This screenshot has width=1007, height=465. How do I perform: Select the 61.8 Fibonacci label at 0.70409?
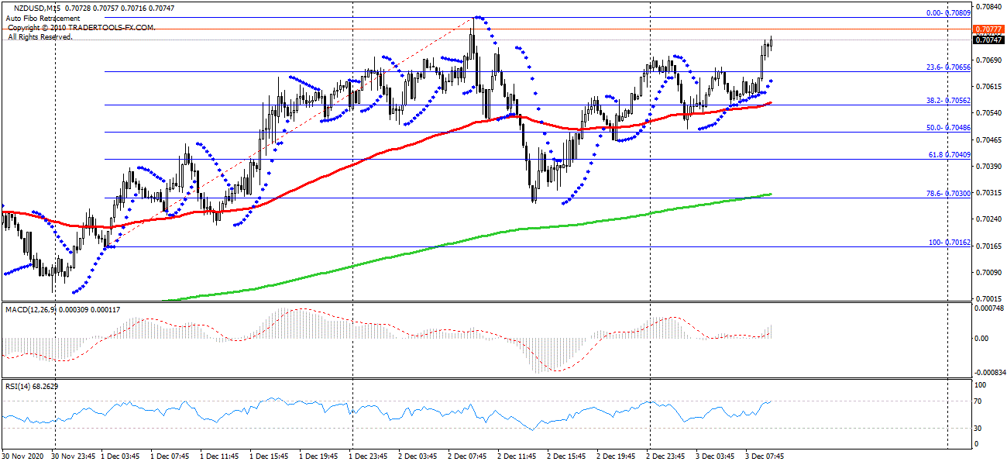pyautogui.click(x=949, y=155)
